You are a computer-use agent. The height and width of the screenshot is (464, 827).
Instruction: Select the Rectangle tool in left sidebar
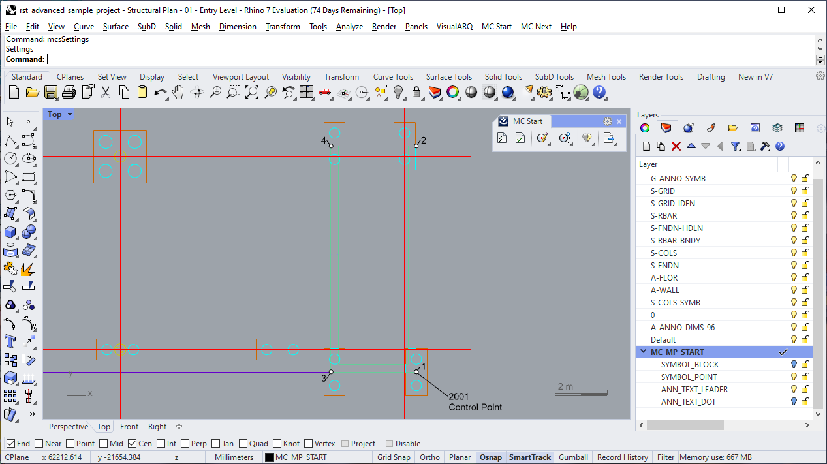pos(29,177)
